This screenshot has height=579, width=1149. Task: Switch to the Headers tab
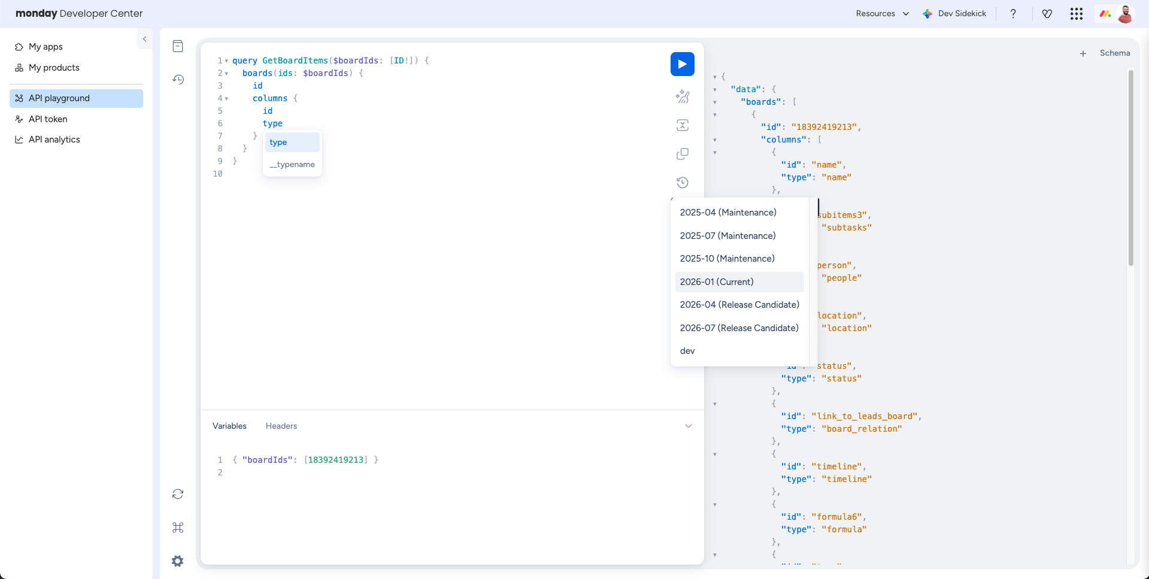(281, 426)
